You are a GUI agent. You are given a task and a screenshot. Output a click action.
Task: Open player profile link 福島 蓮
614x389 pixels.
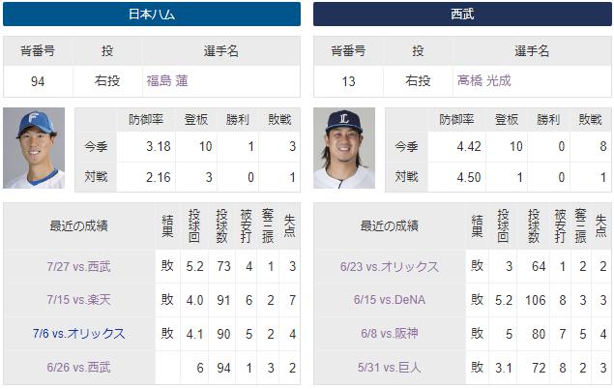pos(167,81)
